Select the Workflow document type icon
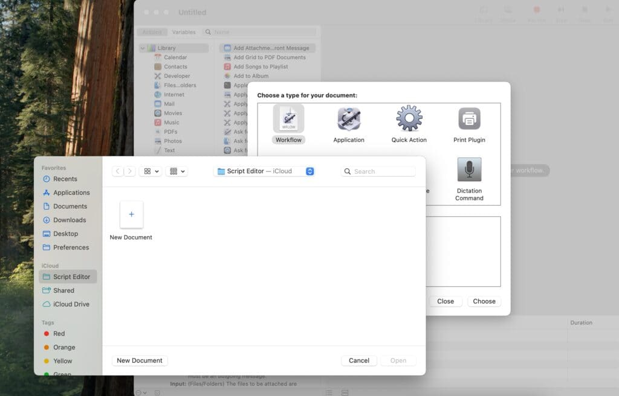Screen dimensions: 619x396 (x=288, y=118)
